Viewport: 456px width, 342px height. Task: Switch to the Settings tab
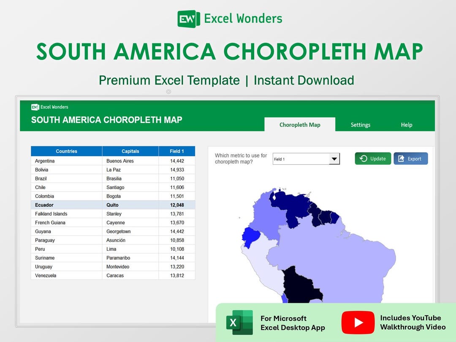tap(360, 125)
